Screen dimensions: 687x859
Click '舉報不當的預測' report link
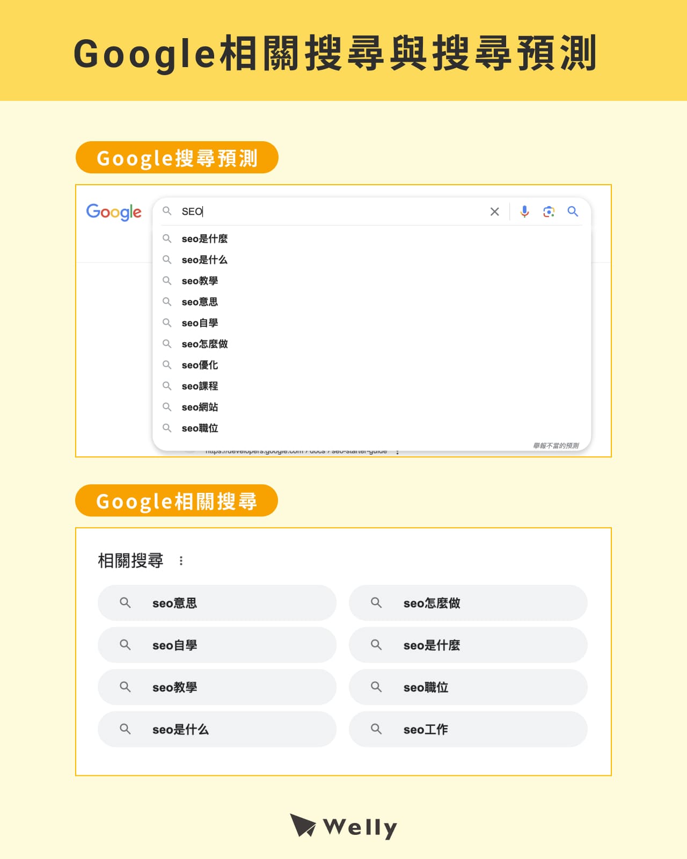click(556, 446)
